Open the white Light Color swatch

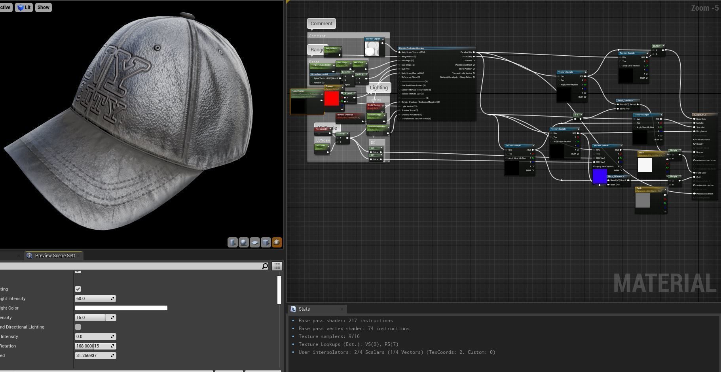[x=121, y=308]
